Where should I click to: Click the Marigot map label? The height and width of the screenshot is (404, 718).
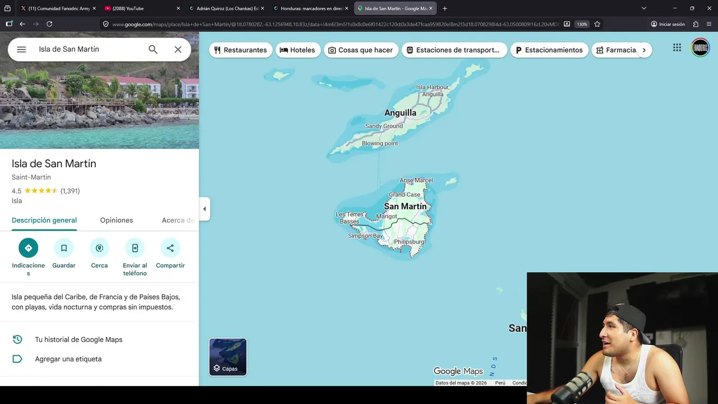(x=386, y=216)
